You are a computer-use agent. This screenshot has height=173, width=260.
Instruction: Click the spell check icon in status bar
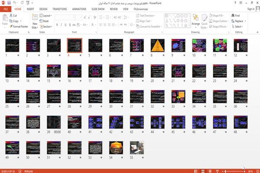pyautogui.click(x=20, y=171)
